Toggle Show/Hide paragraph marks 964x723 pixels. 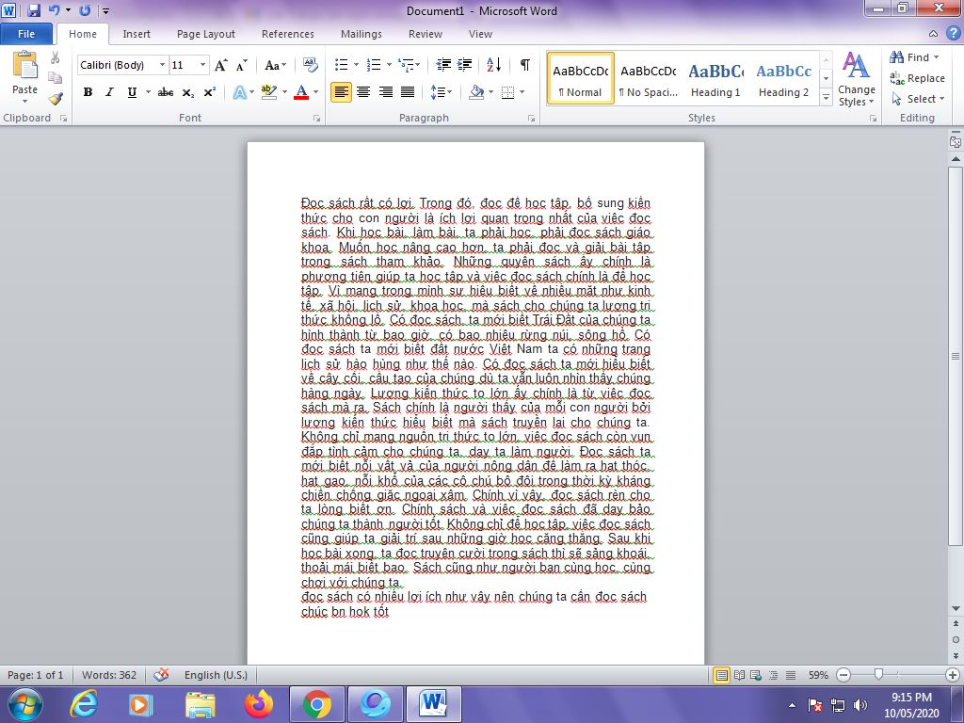click(x=525, y=65)
